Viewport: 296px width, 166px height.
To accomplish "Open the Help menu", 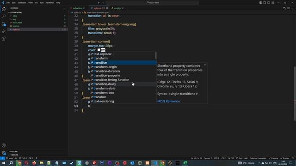I will (58, 3).
